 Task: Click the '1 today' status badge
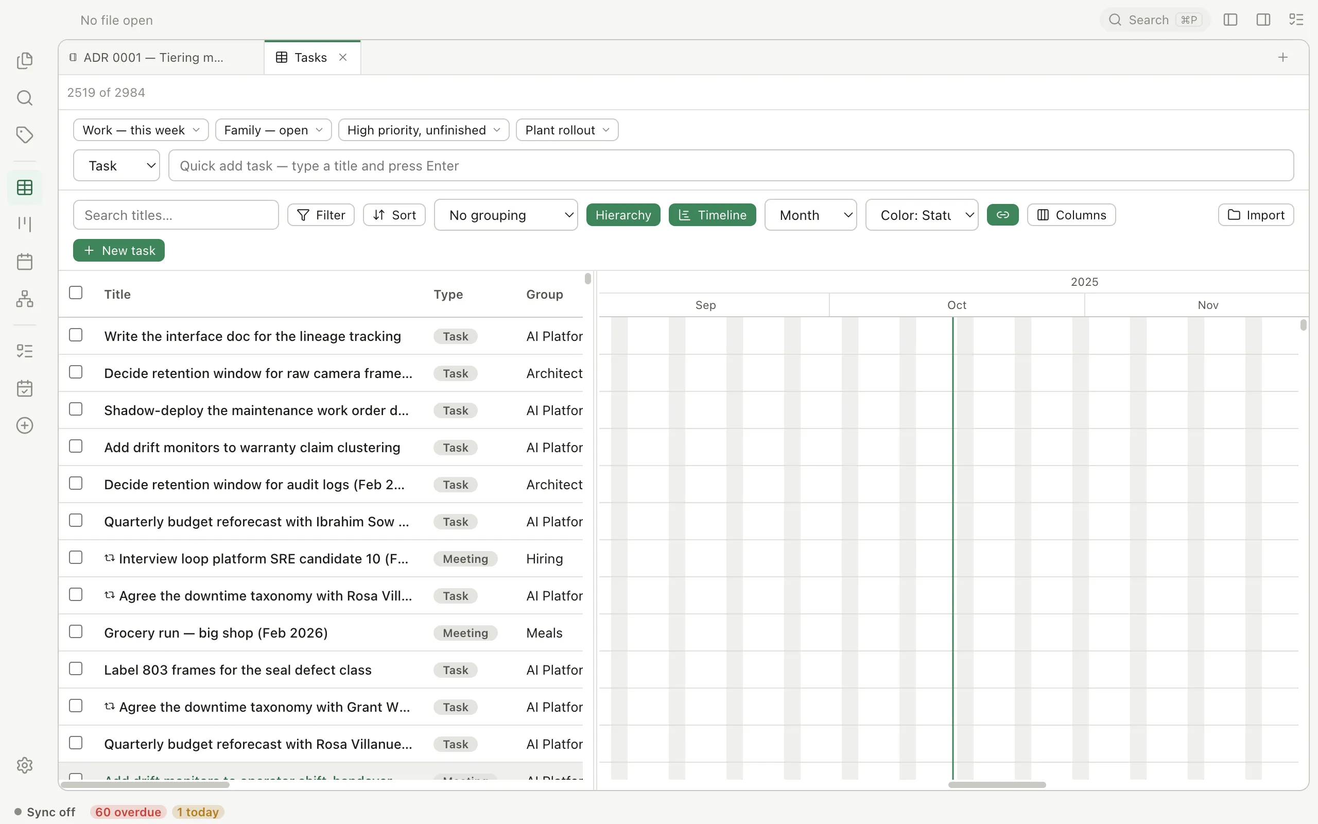click(x=198, y=812)
